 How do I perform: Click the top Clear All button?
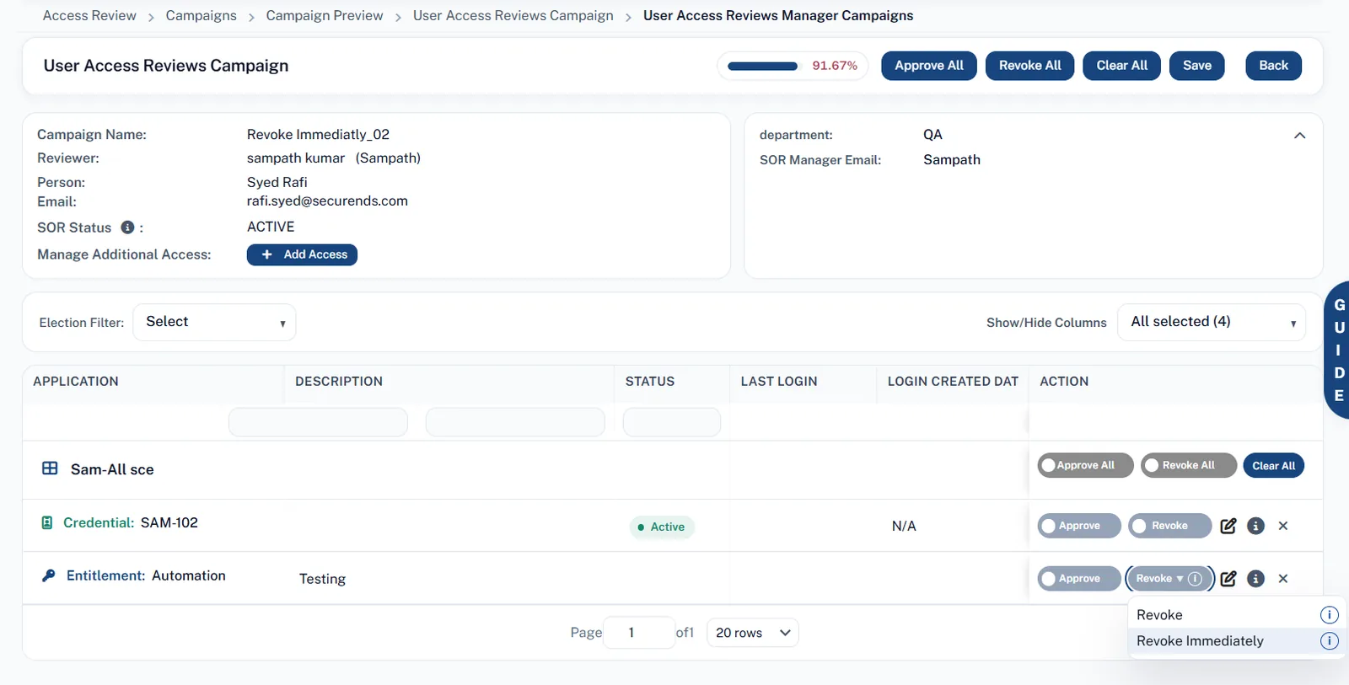pos(1121,66)
